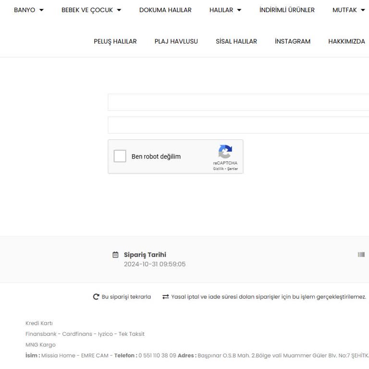This screenshot has height=369, width=369.
Task: Expand the HALILAR dropdown arrow
Action: pos(239,10)
